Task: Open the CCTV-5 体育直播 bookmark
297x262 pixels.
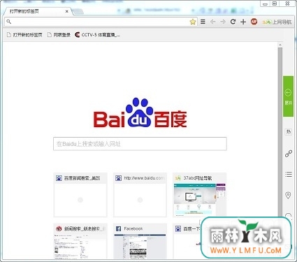Action: (97, 35)
